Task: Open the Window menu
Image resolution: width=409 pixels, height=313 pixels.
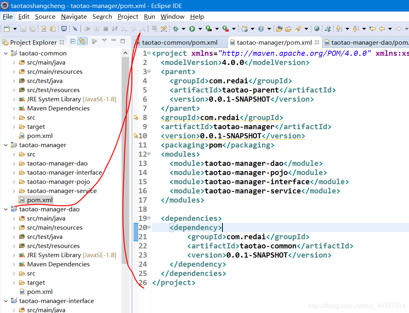Action: (x=173, y=17)
